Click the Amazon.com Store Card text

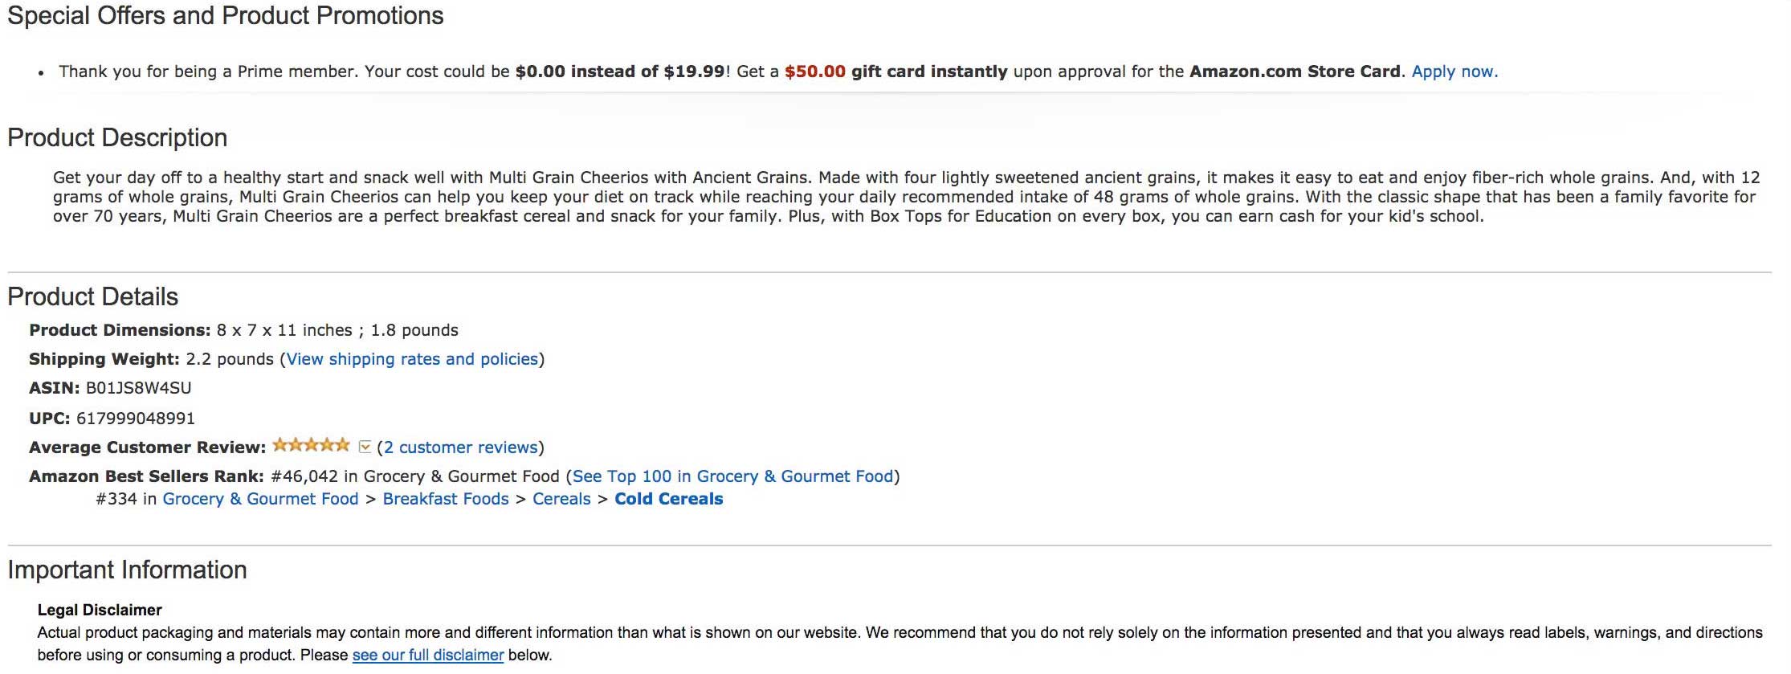coord(1295,71)
